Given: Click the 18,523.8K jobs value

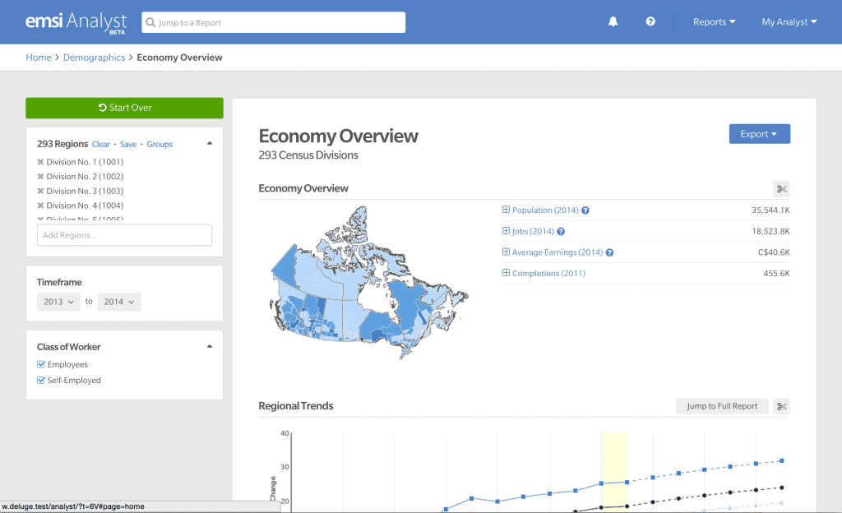Looking at the screenshot, I should (770, 231).
